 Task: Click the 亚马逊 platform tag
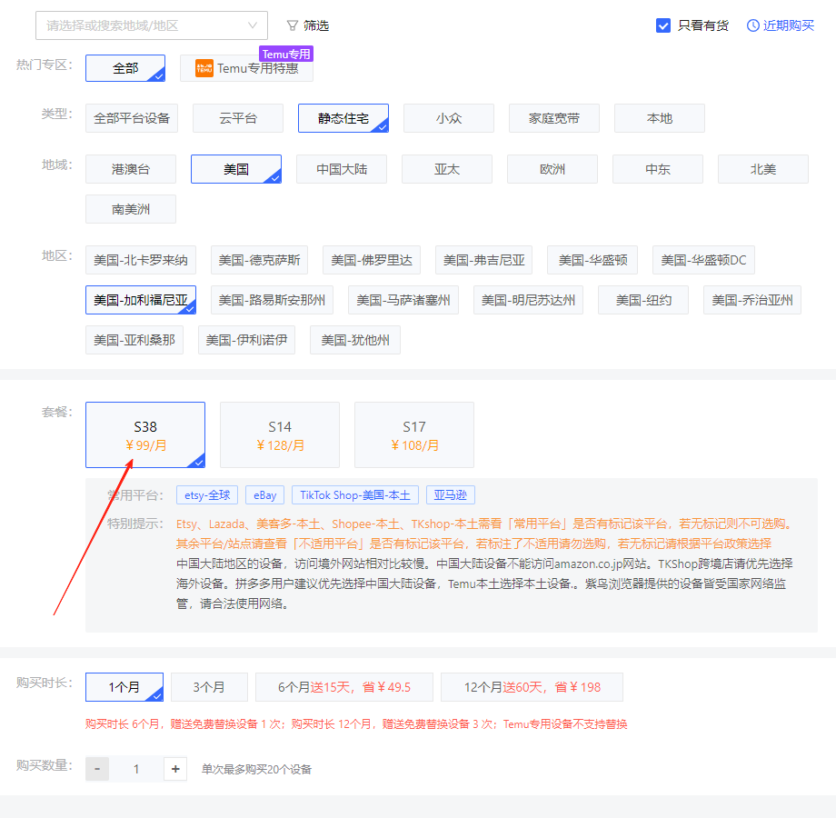(x=451, y=494)
